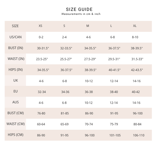Click the UK size 10-12 cell
The height and width of the screenshot is (146, 158).
[x=88, y=81]
